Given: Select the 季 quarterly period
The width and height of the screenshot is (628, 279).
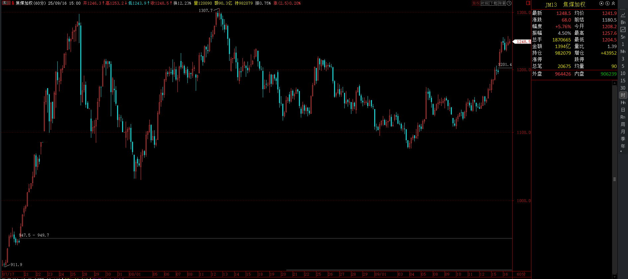Looking at the screenshot, I should point(623,139).
